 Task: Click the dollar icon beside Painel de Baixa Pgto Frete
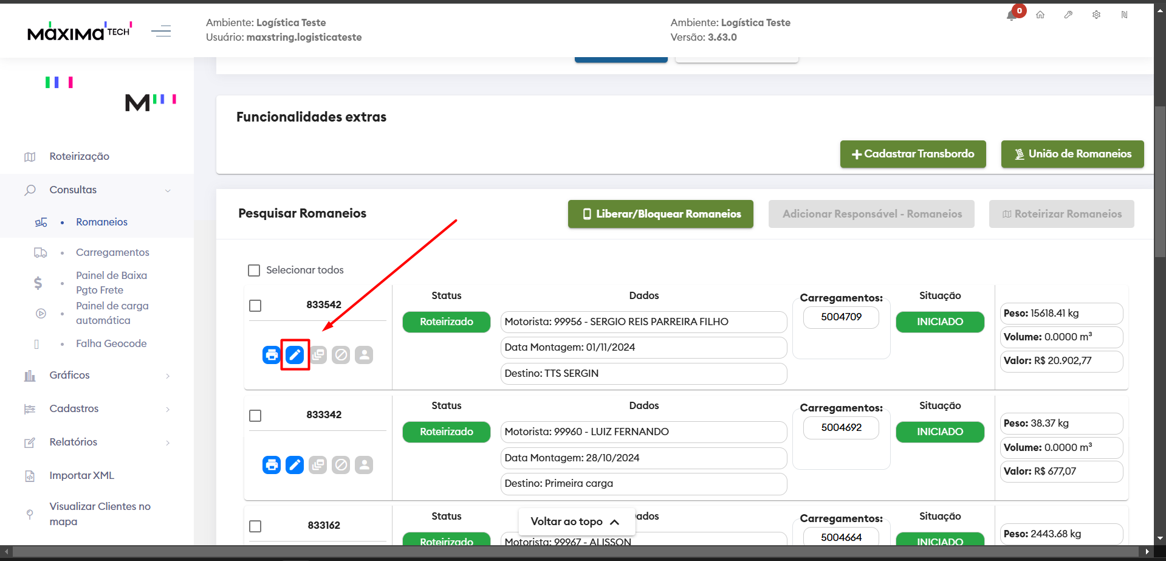coord(38,283)
